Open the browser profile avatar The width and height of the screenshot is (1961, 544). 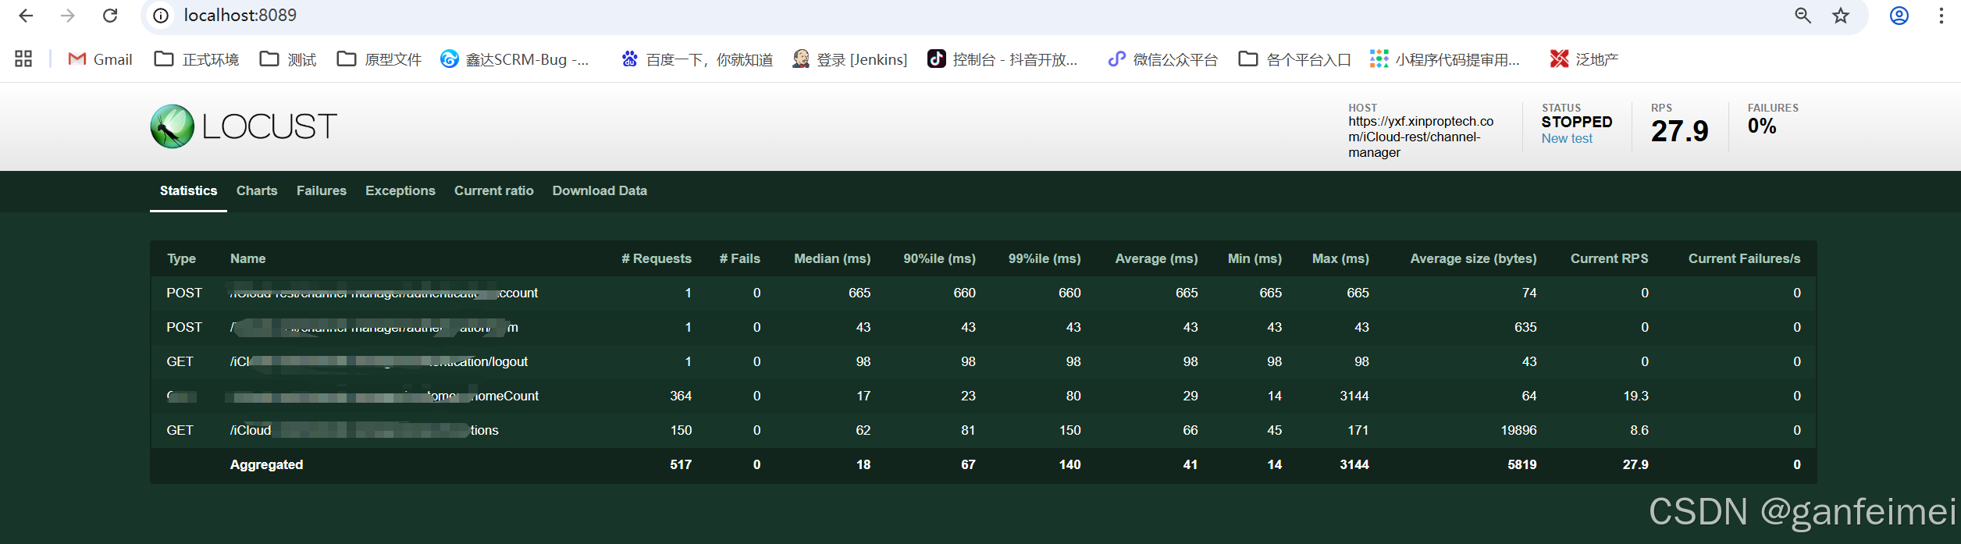(1899, 16)
